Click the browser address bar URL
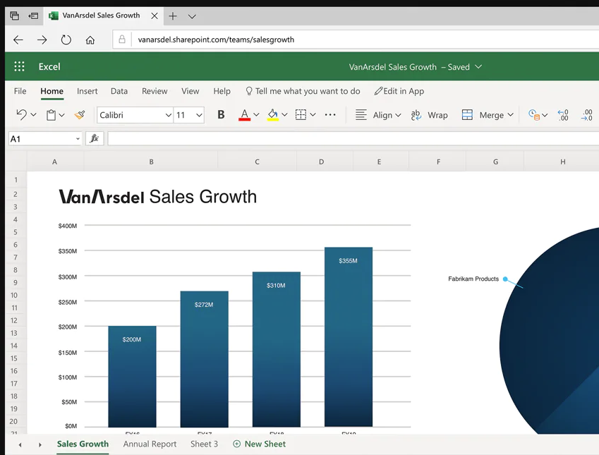The width and height of the screenshot is (599, 455). click(x=216, y=40)
